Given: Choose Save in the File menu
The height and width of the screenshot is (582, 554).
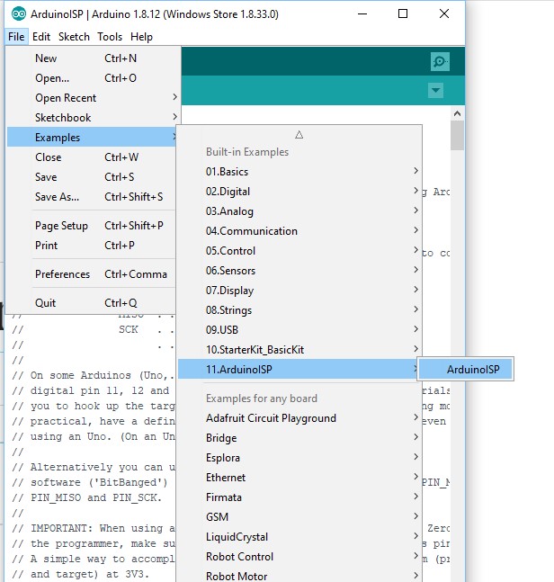Looking at the screenshot, I should [x=92, y=176].
